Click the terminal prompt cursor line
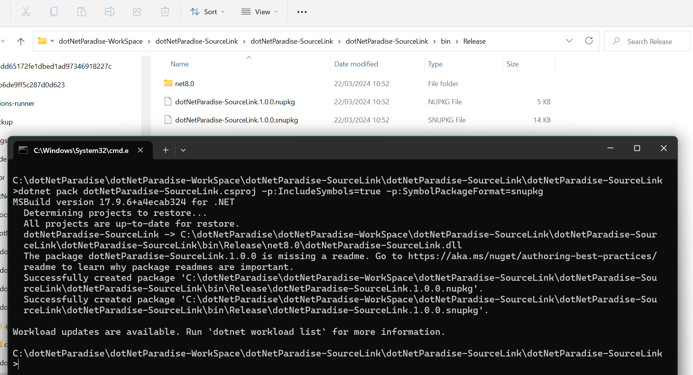The height and width of the screenshot is (375, 693). pyautogui.click(x=15, y=364)
